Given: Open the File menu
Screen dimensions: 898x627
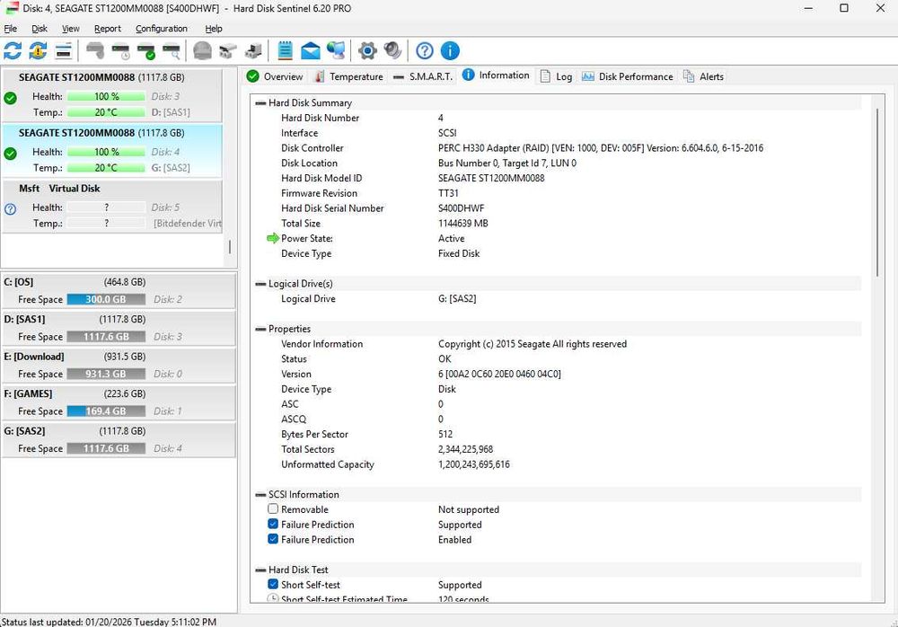Looking at the screenshot, I should coord(10,29).
